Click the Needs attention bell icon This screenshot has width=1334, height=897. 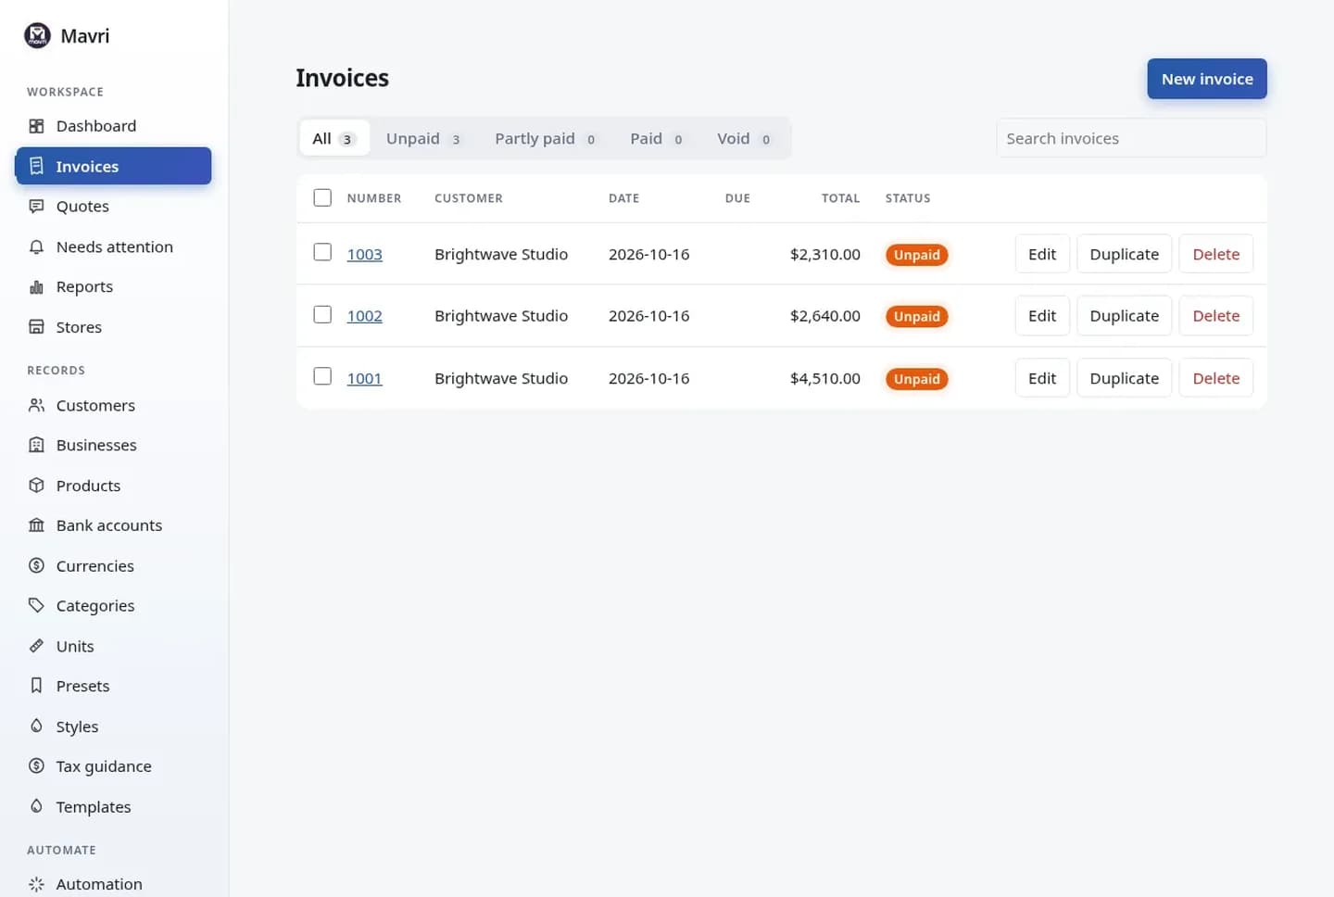click(36, 246)
